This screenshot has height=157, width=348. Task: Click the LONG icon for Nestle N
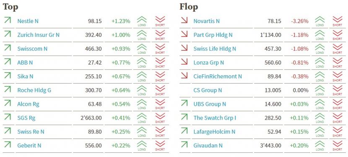[x=142, y=21]
